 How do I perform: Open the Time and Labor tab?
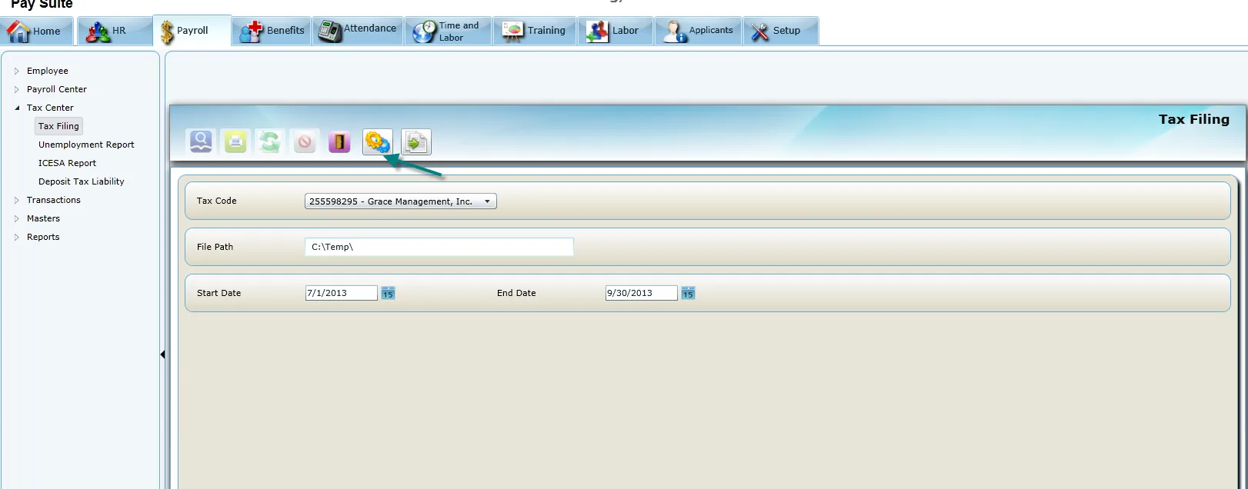coord(448,31)
